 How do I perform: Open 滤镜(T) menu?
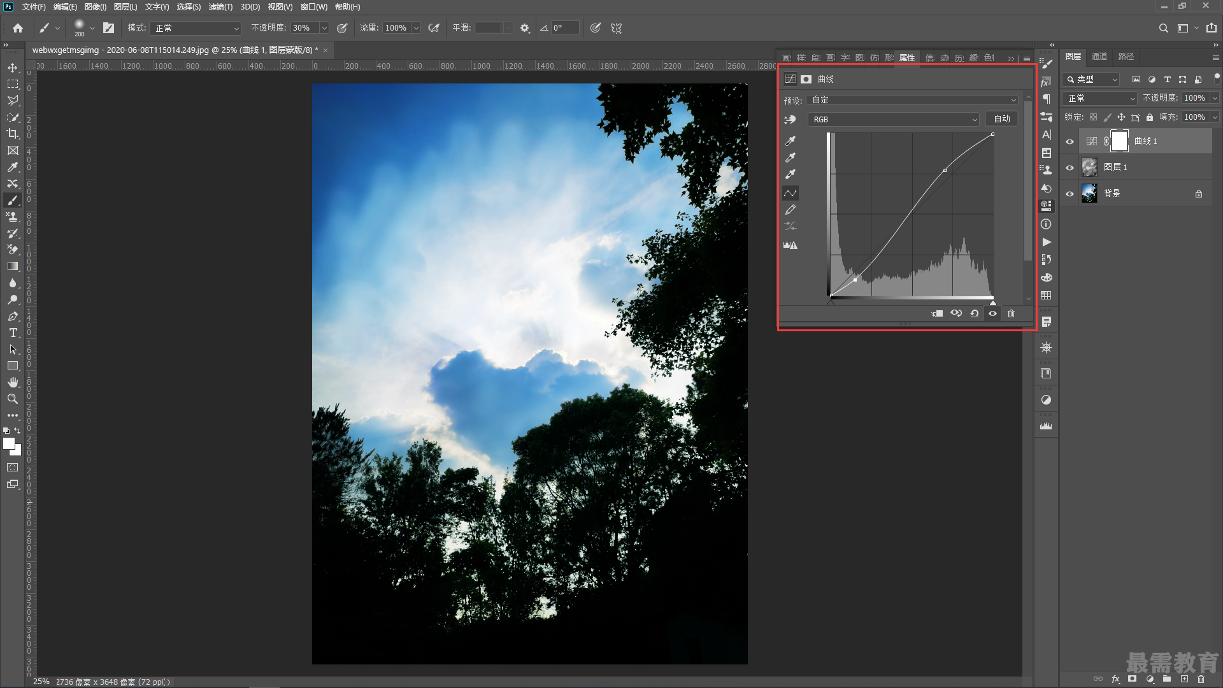[x=220, y=7]
